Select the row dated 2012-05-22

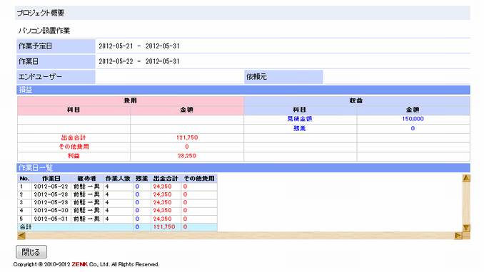(117, 187)
